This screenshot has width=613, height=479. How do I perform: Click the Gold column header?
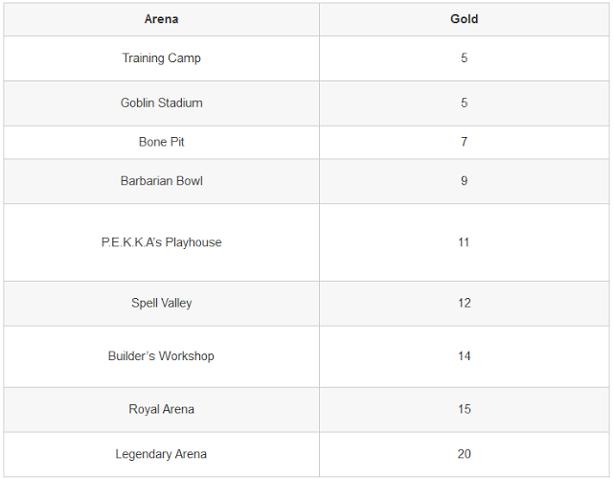pyautogui.click(x=464, y=19)
